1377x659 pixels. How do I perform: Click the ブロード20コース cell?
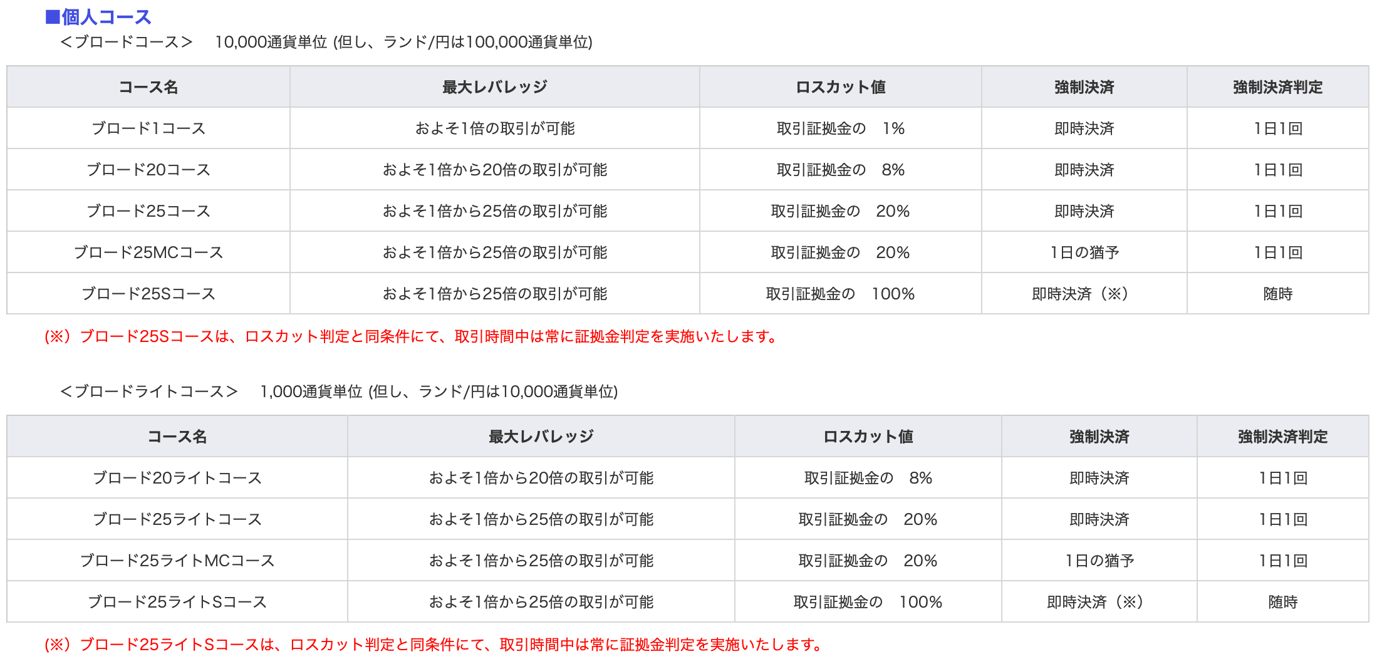pos(148,170)
